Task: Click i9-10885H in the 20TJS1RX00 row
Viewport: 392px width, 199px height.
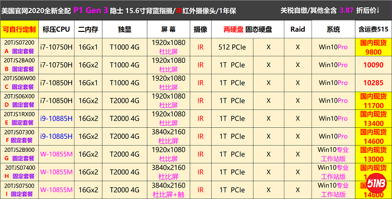Action: click(x=56, y=118)
